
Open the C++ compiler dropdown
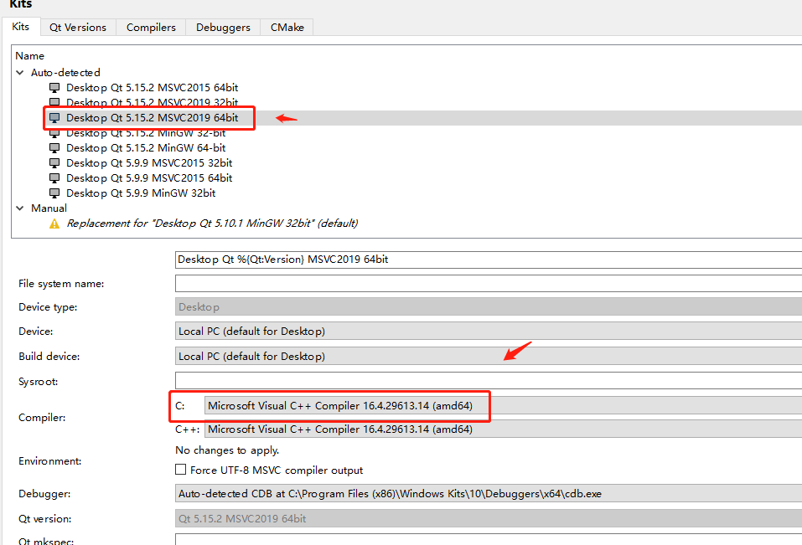[x=504, y=429]
